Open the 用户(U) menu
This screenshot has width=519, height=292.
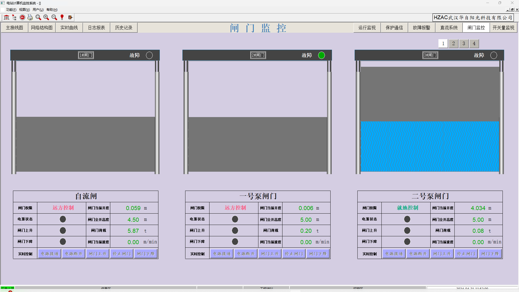click(x=38, y=10)
